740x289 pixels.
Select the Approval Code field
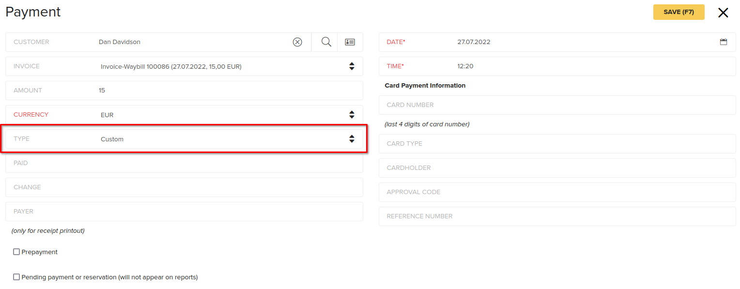pyautogui.click(x=557, y=192)
